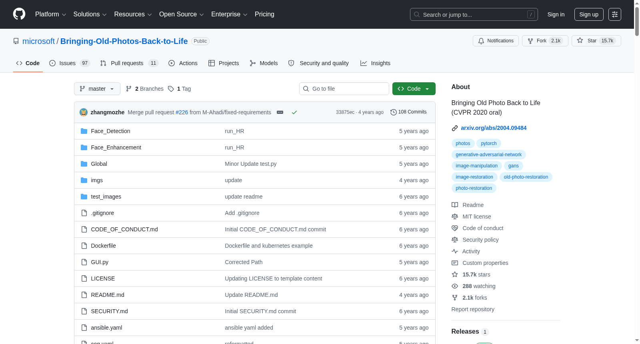Screen dimensions: 640x344
Task: Open the Bringing-Old-Photos-Back-to-Life repository link
Action: click(124, 41)
